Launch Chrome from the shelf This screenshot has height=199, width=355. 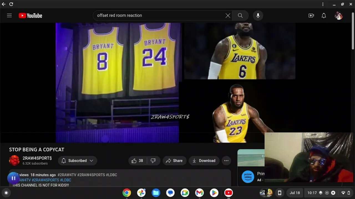127,193
